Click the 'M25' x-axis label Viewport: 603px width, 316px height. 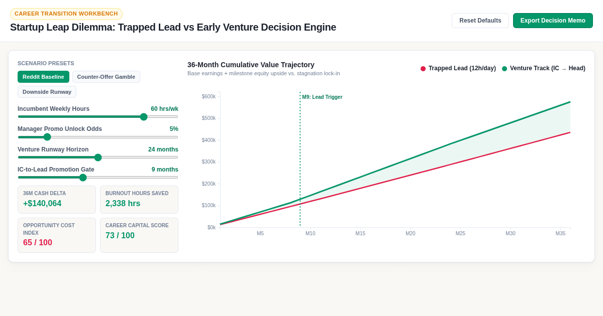[461, 234]
